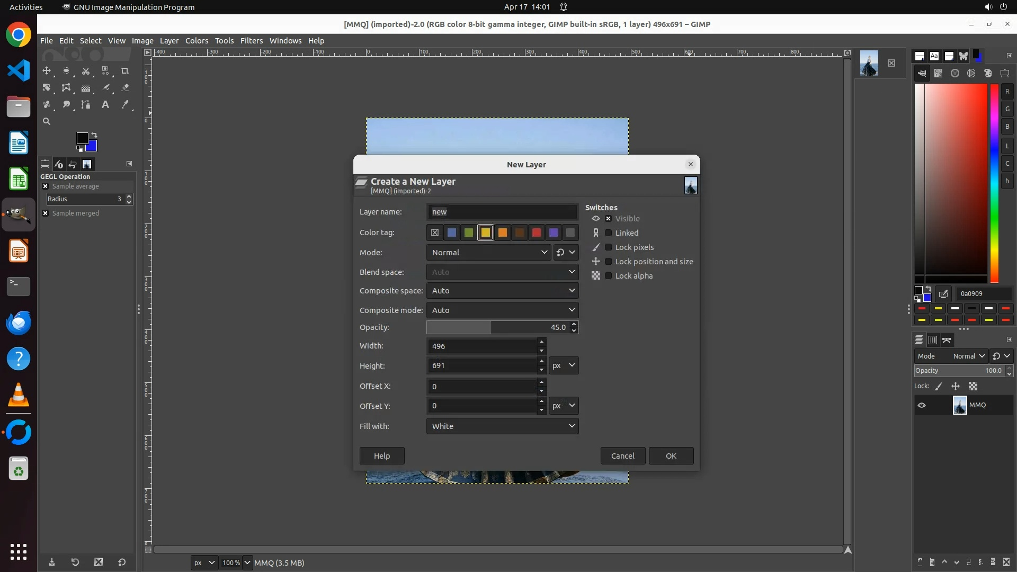Select the Text tool
The image size is (1017, 572).
point(105,104)
